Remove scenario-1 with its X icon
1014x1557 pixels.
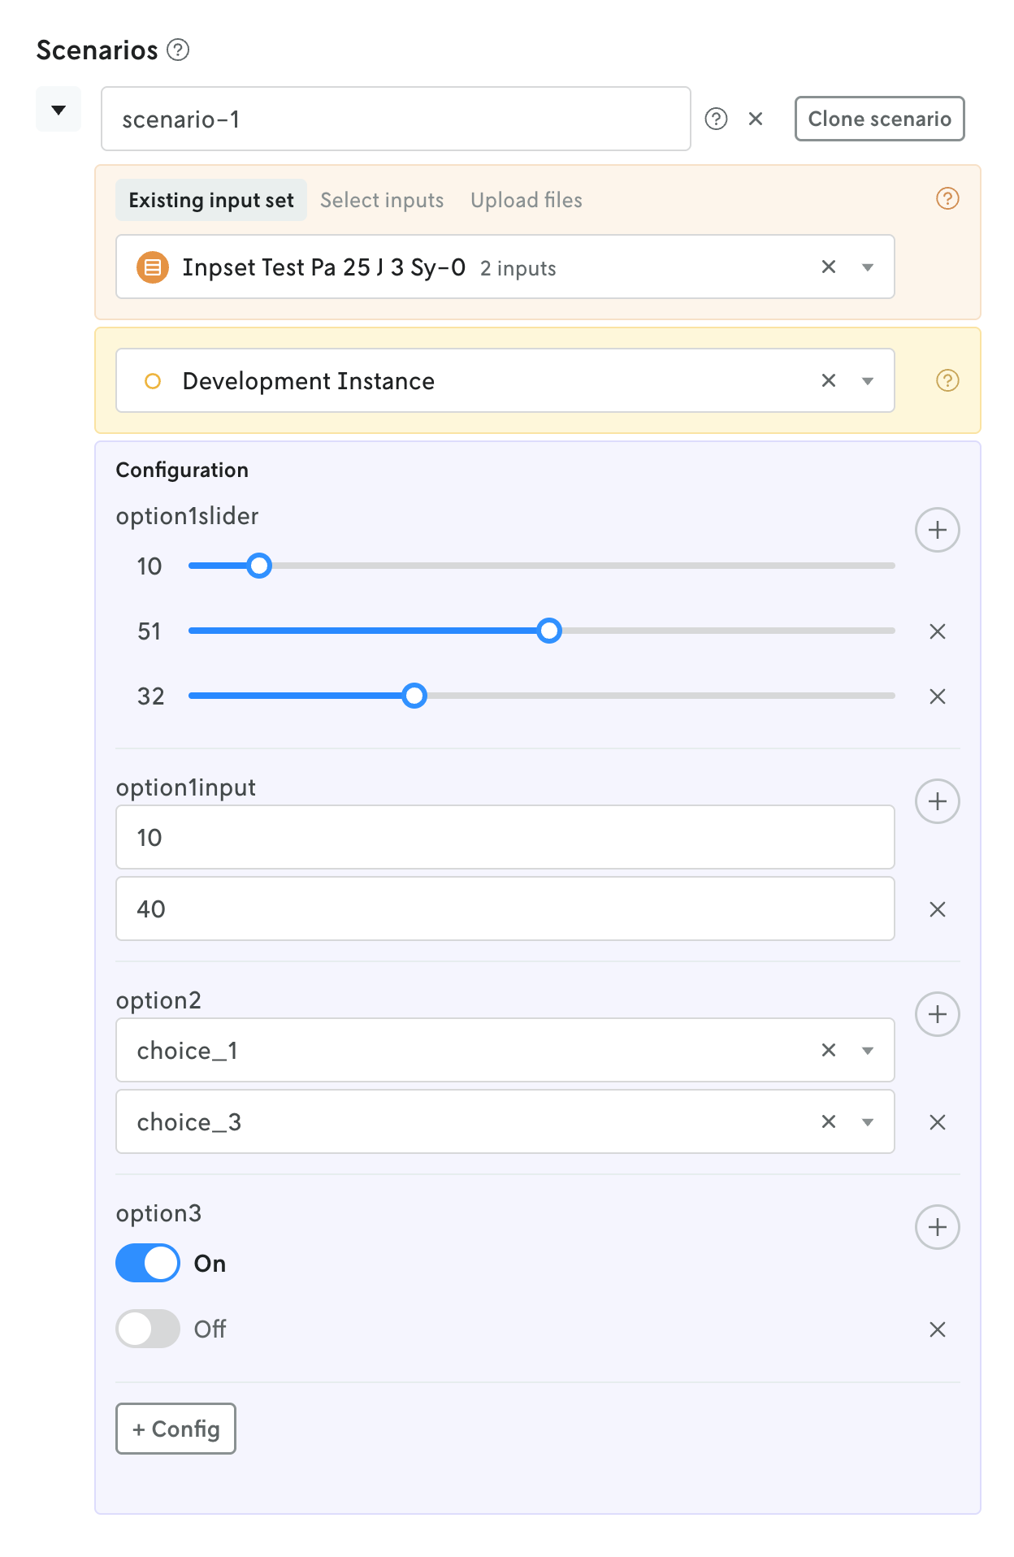coord(756,119)
